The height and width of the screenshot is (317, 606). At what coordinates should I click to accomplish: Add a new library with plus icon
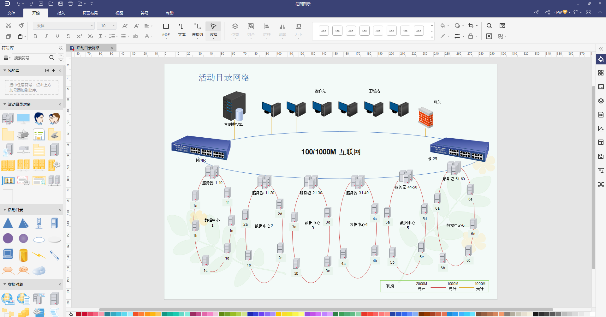coord(53,70)
